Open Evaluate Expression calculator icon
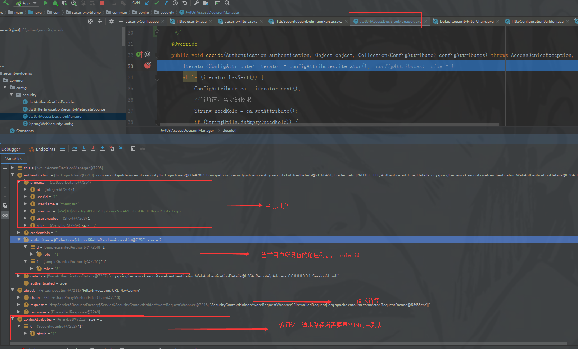The width and height of the screenshot is (578, 349). tap(134, 148)
